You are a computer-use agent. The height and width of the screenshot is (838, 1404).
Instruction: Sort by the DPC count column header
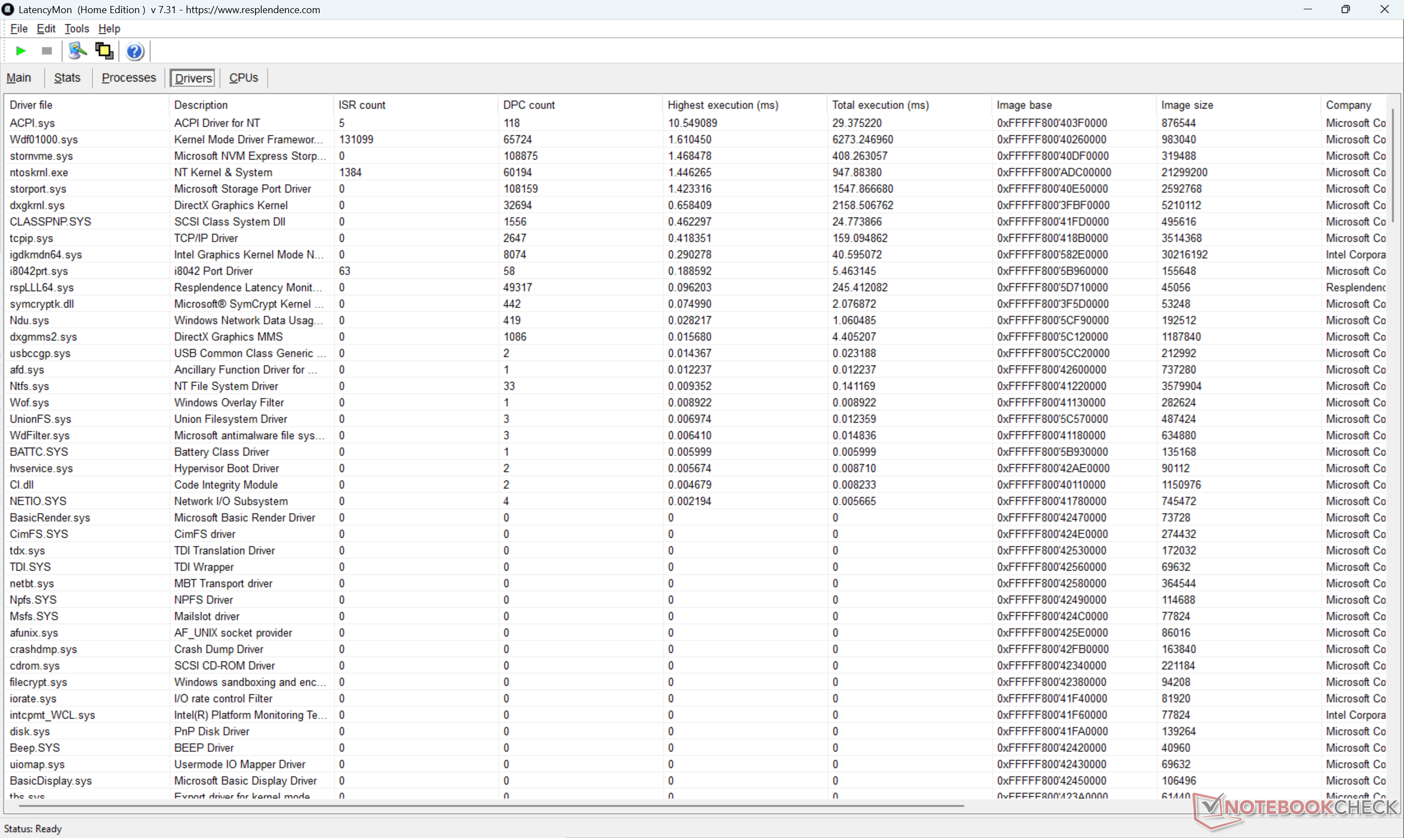coord(580,105)
